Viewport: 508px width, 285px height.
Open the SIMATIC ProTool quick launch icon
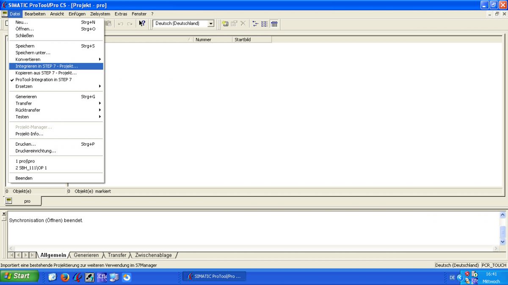[x=77, y=277]
